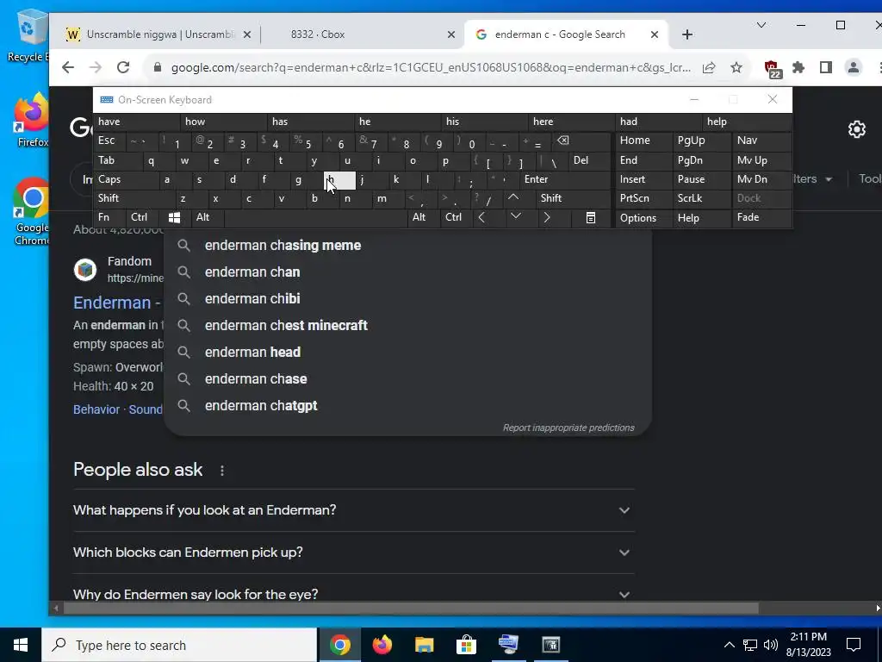Click the Windows logo key on On-Screen Keyboard
882x662 pixels.
pos(174,217)
